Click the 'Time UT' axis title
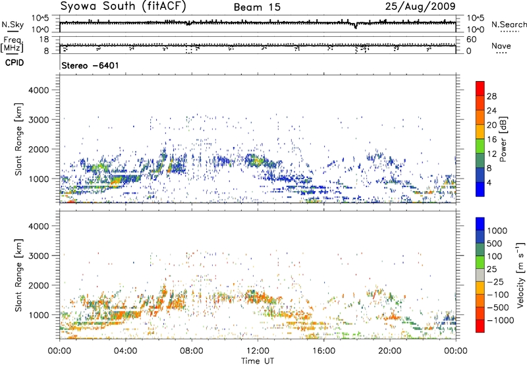This screenshot has height=365, width=527. (258, 361)
